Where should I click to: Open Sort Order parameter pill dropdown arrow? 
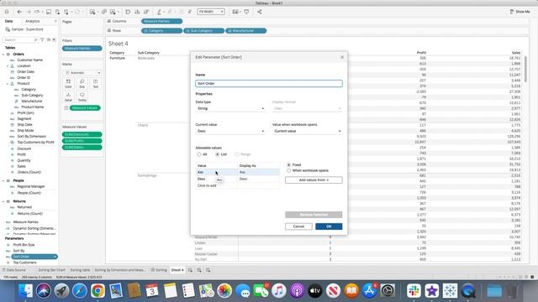(x=55, y=257)
